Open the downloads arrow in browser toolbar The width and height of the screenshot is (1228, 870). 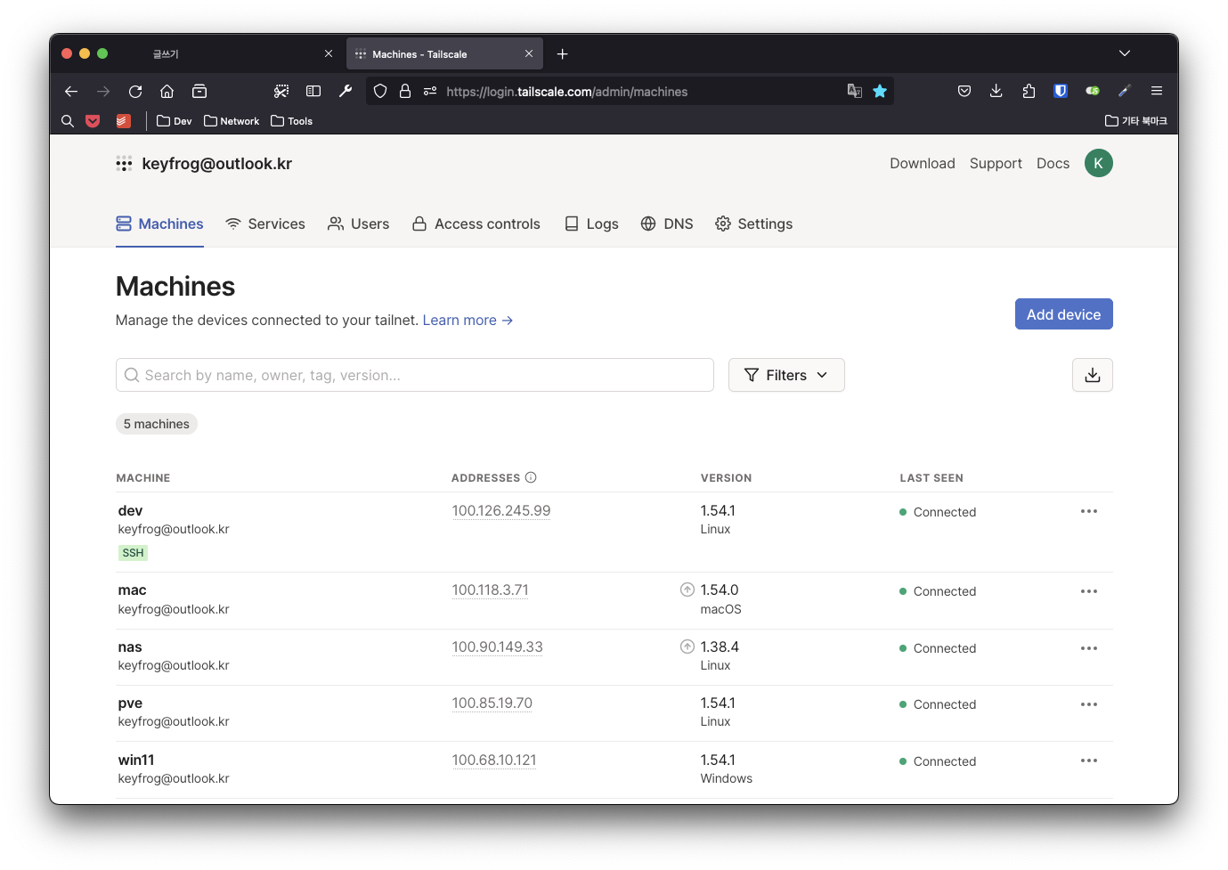coord(996,91)
